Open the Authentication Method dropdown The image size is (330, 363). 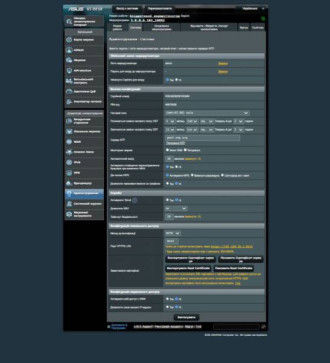pos(173,234)
